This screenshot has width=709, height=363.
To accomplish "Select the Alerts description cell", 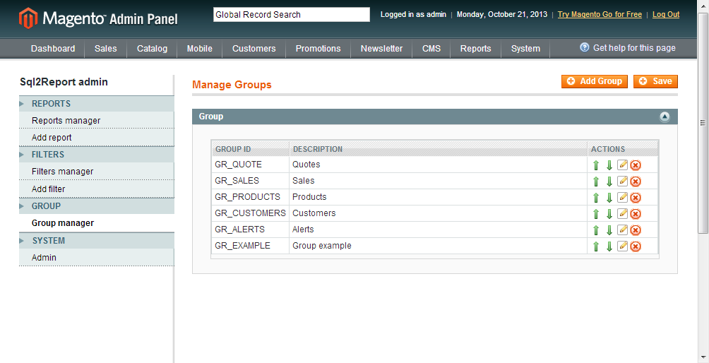I will 438,230.
